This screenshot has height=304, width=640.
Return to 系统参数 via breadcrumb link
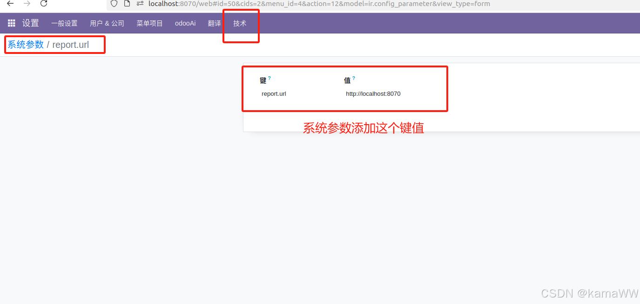point(25,45)
